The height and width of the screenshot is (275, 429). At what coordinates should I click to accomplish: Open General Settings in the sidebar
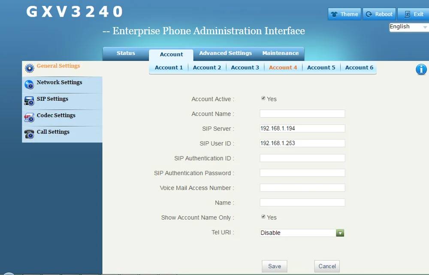point(58,66)
